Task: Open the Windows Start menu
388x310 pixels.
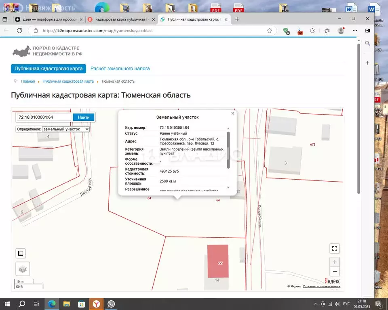Action: coord(7,304)
